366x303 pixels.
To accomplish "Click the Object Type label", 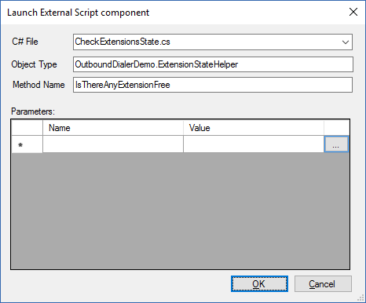I will click(34, 64).
